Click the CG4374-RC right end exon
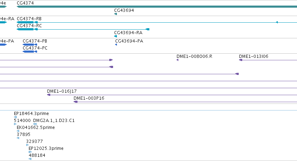 click(x=148, y=29)
